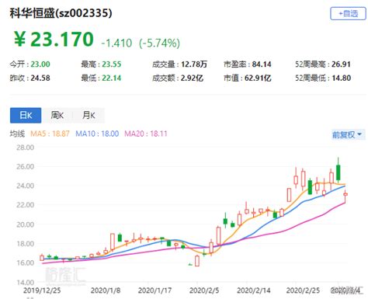Click the 52周最低 value 14.80
Image resolution: width=368 pixels, height=299 pixels.
(x=341, y=78)
